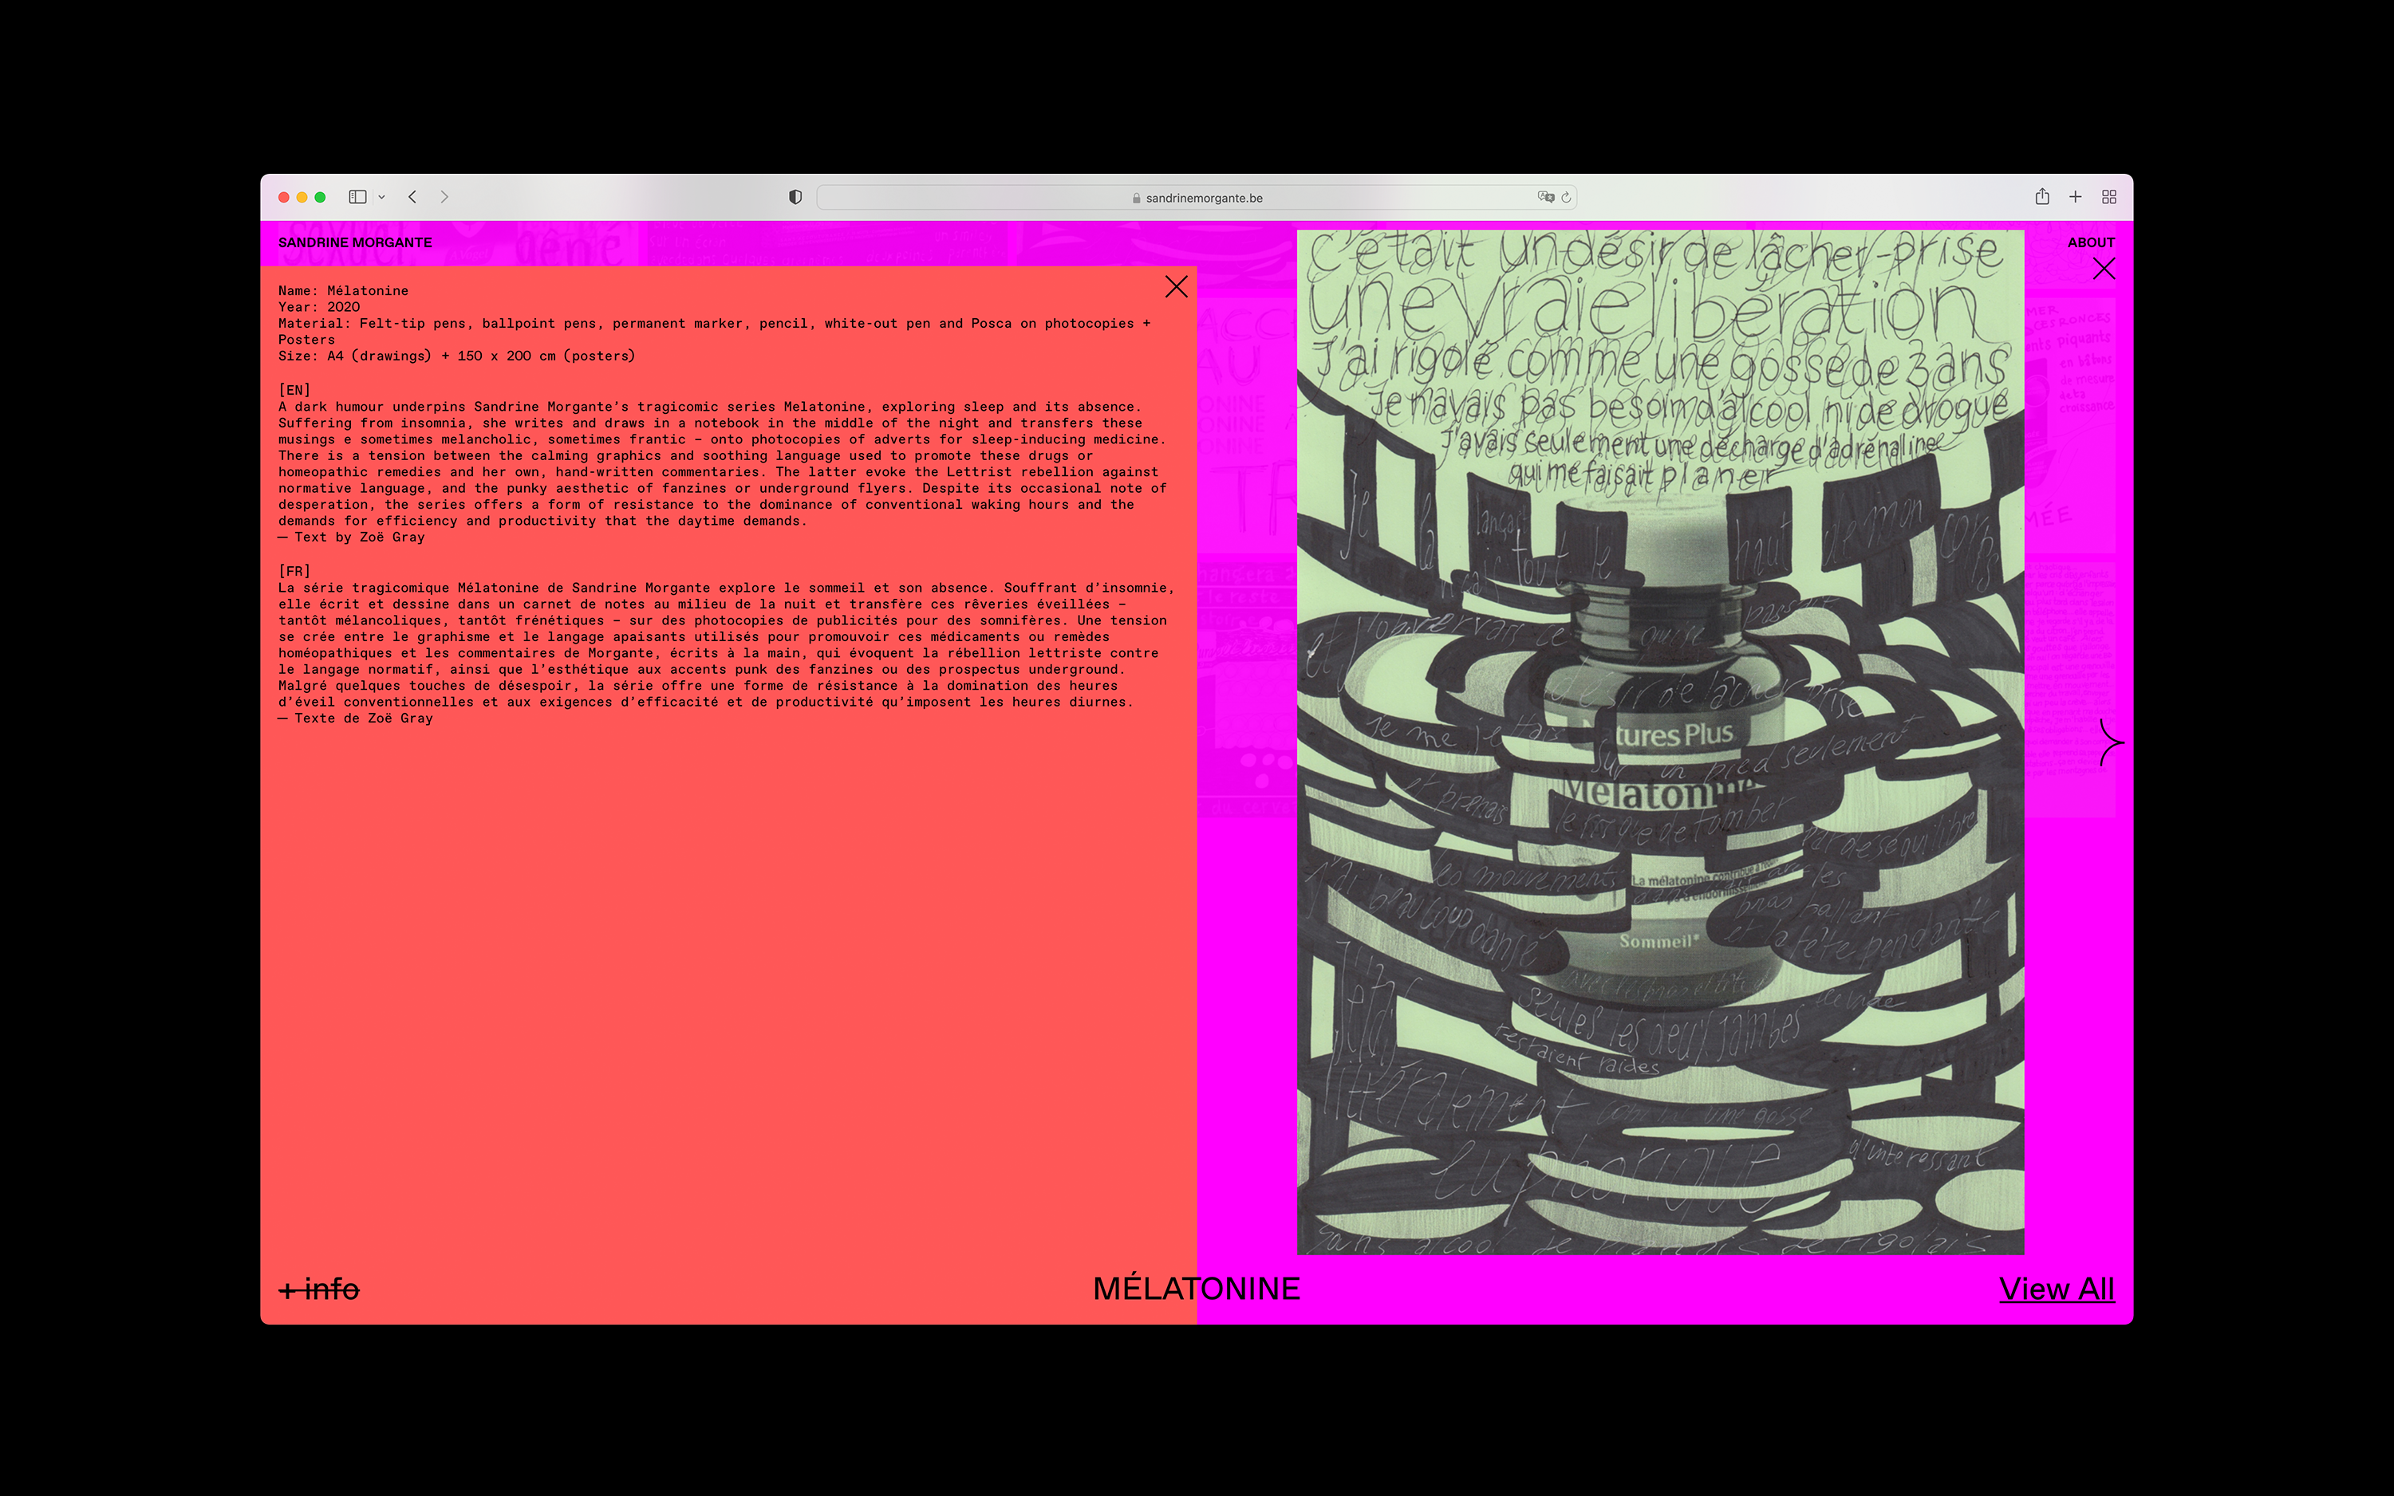The height and width of the screenshot is (1496, 2394).
Task: Reload the current page
Action: [1566, 197]
